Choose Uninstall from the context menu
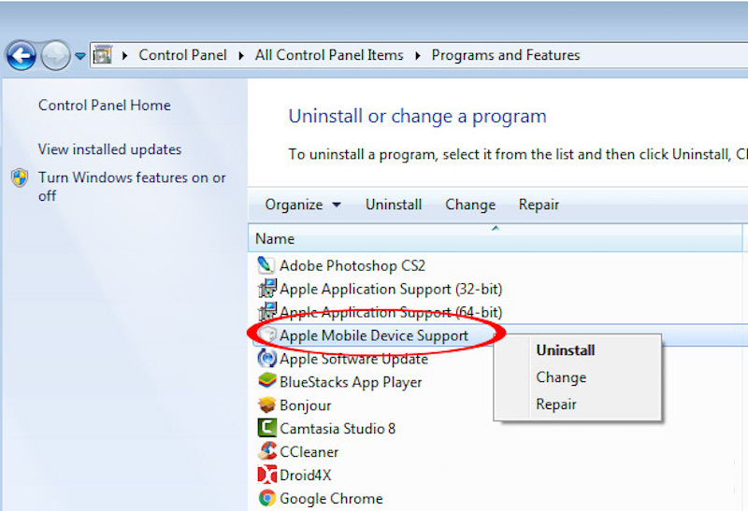 tap(565, 351)
